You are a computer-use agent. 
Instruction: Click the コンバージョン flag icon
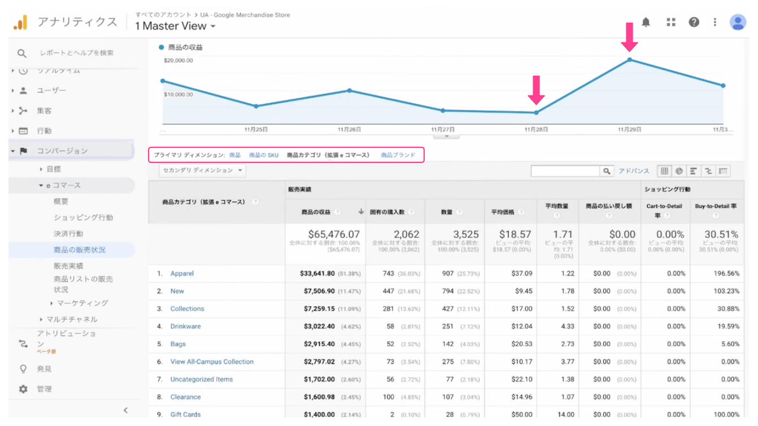pos(23,151)
